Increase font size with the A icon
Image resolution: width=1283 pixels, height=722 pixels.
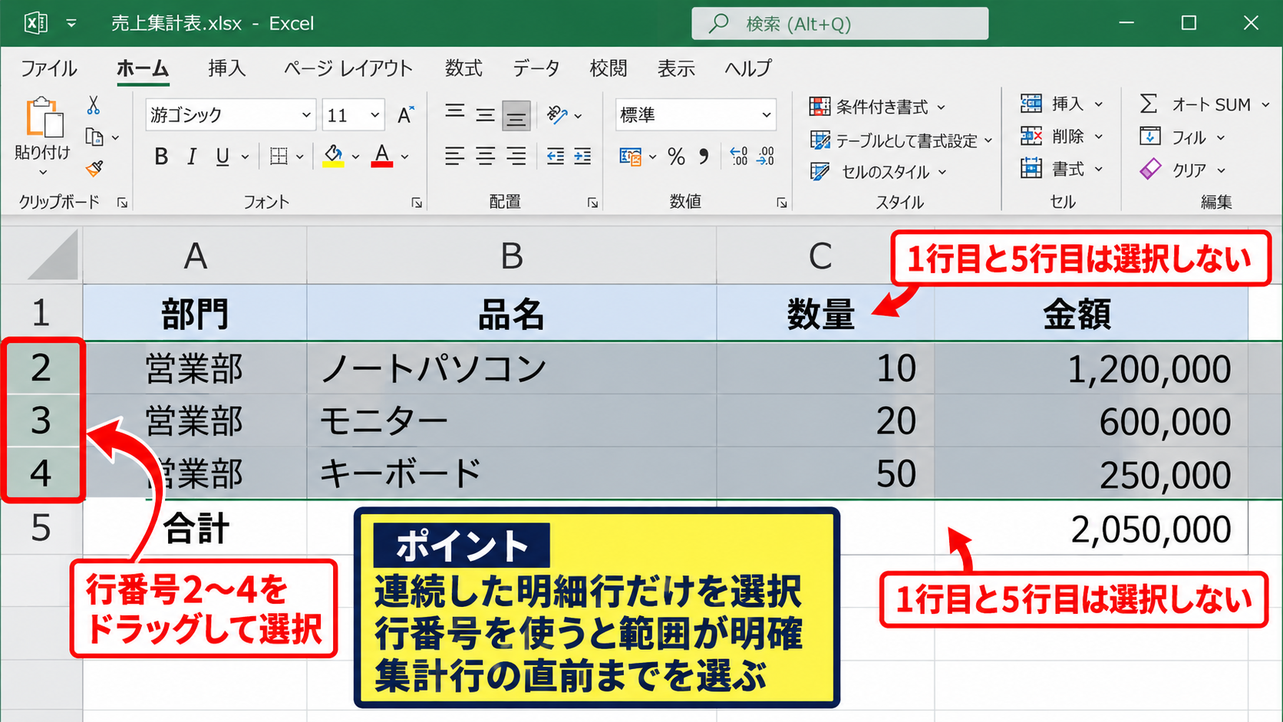click(405, 115)
